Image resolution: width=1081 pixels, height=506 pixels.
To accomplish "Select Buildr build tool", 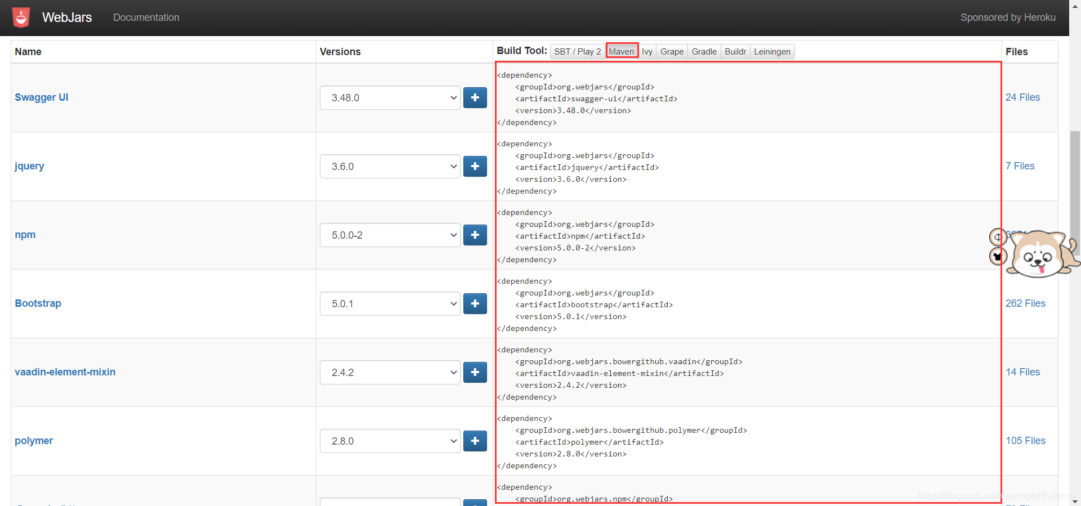I will 735,51.
